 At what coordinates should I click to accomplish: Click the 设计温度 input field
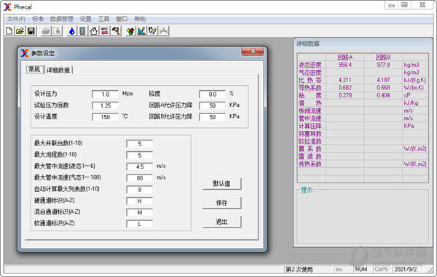(105, 117)
